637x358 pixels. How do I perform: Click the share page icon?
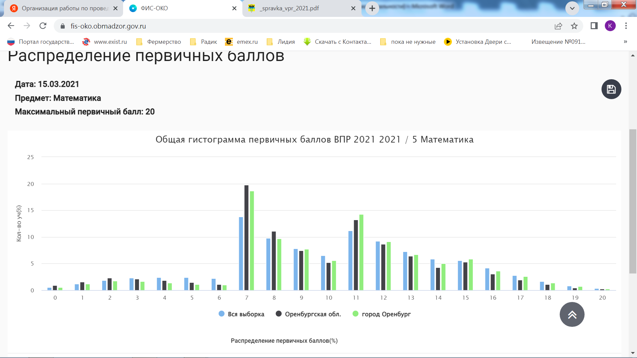558,26
